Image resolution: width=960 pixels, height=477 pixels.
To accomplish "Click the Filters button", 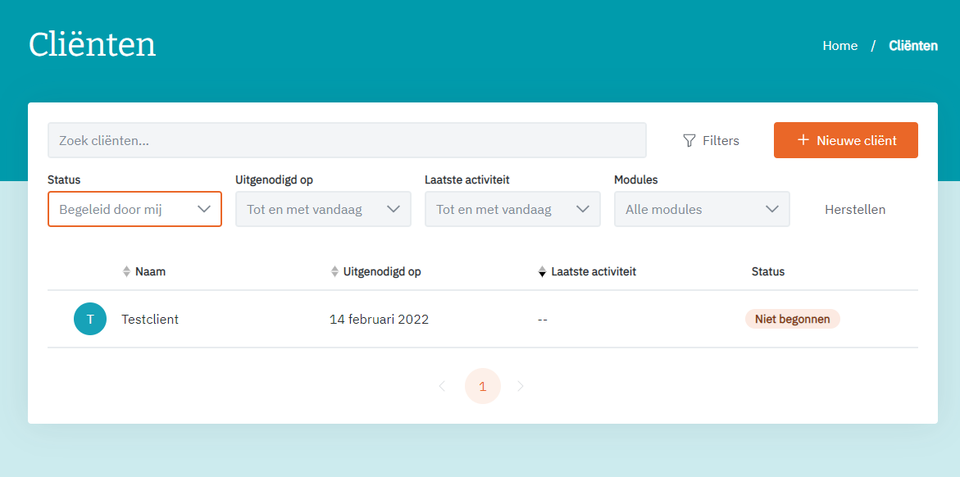I will tap(711, 141).
